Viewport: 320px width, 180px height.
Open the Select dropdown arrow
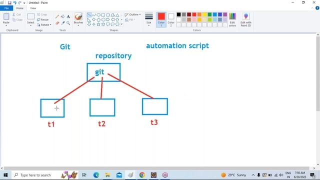(x=30, y=25)
